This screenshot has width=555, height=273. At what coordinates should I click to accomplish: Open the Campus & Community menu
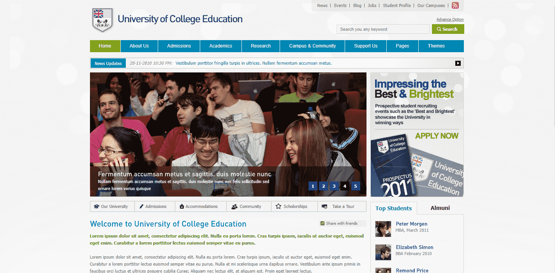click(312, 46)
